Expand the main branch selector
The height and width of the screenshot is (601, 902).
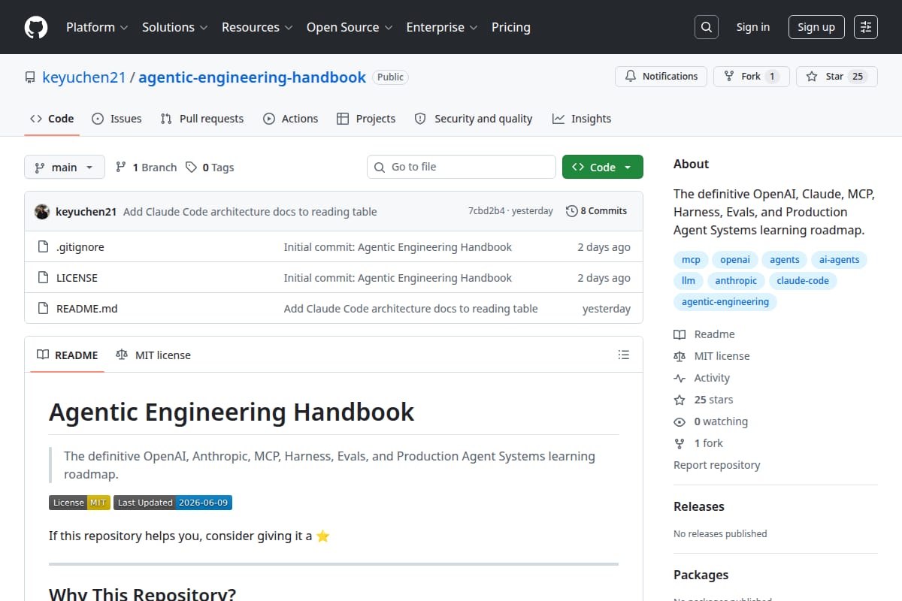coord(64,167)
